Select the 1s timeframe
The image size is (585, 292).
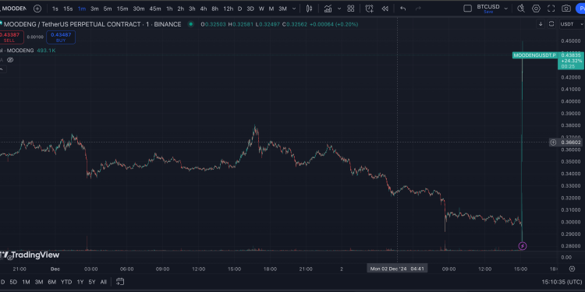[x=55, y=9]
